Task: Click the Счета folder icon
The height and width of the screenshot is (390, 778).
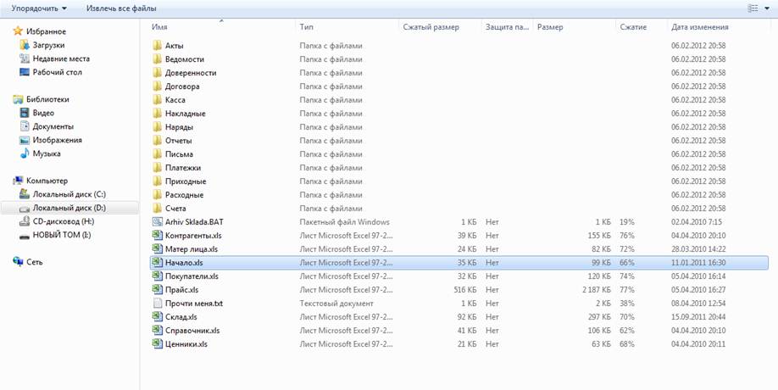Action: click(158, 209)
